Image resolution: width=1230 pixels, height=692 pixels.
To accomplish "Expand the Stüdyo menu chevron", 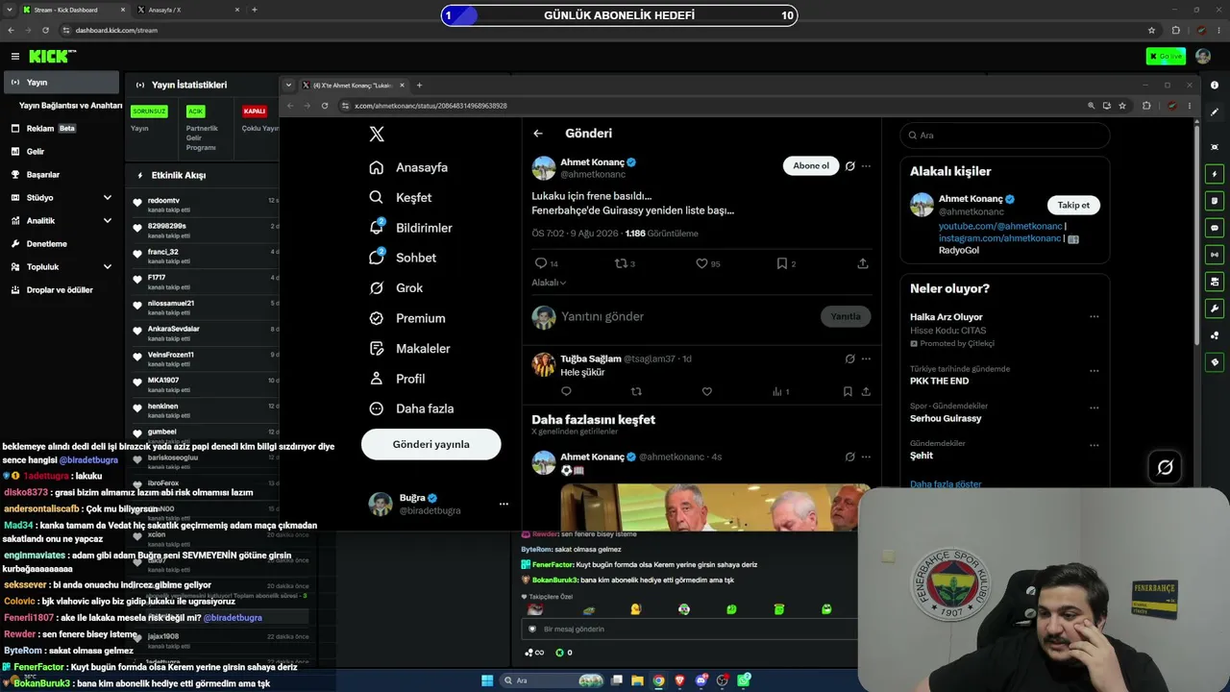I will [107, 198].
